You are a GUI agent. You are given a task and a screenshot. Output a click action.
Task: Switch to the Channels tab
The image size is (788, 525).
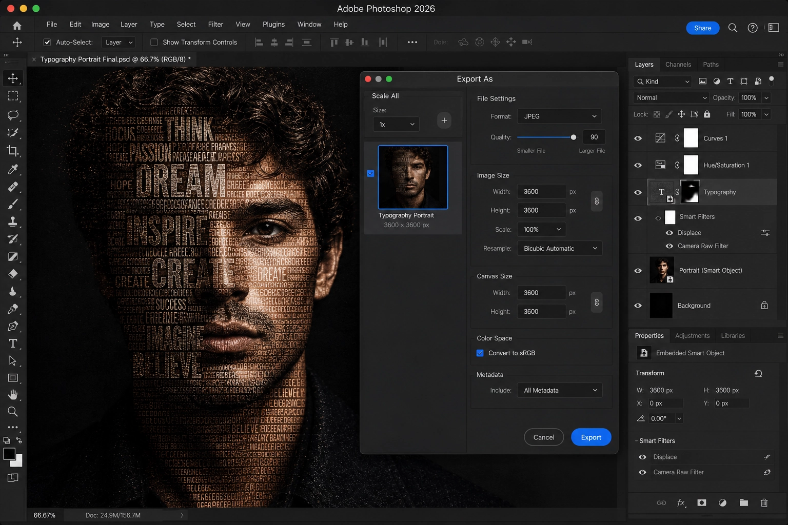[x=678, y=65]
